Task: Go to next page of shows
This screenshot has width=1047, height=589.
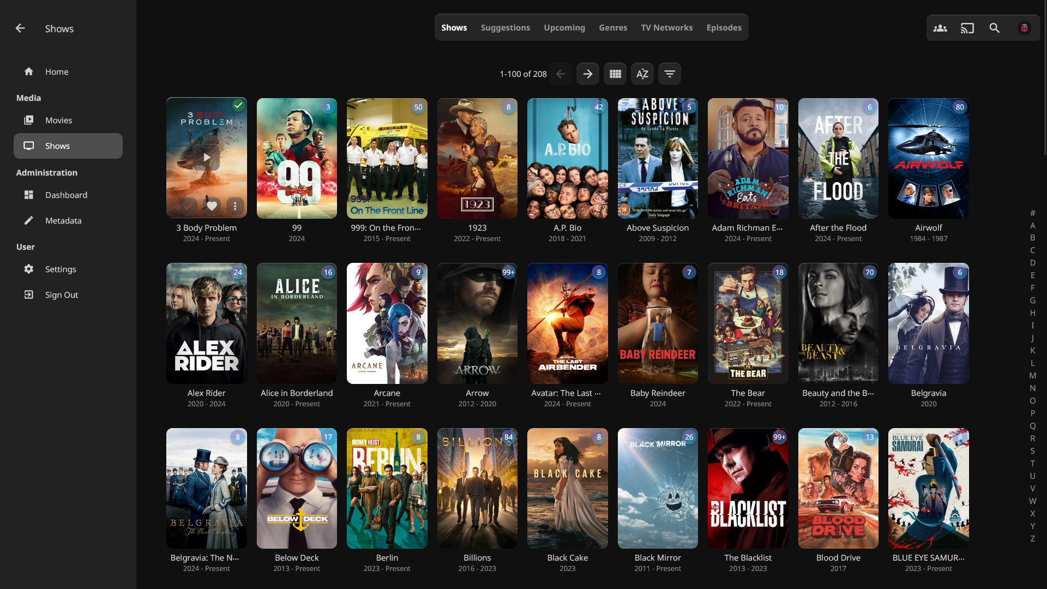Action: [587, 74]
